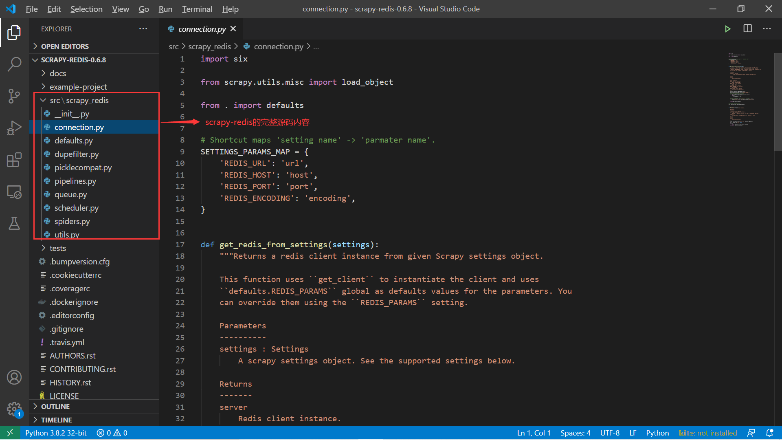The image size is (782, 440).
Task: Expand the OUTLINE section
Action: coord(94,407)
